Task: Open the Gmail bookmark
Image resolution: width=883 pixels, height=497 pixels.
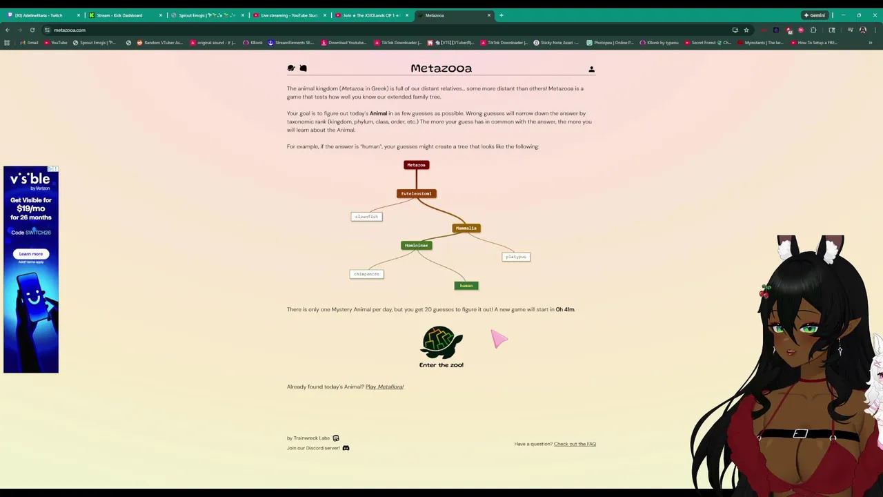Action: (x=29, y=43)
